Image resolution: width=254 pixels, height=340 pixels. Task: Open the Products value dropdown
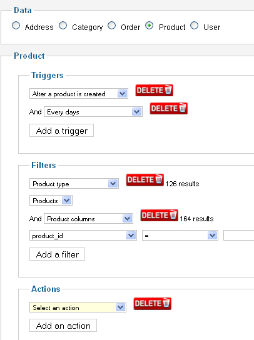(51, 201)
